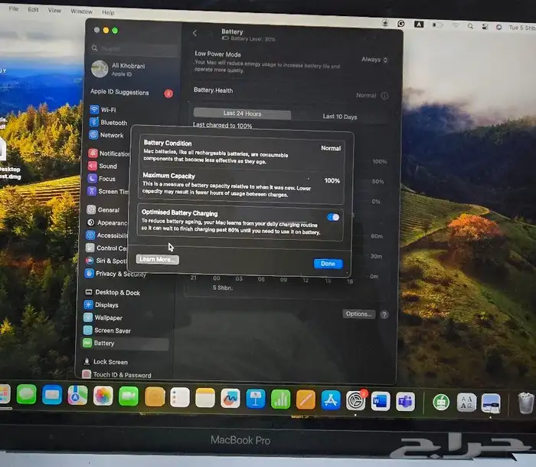Open Network settings in sidebar
The height and width of the screenshot is (467, 536).
[x=106, y=135]
